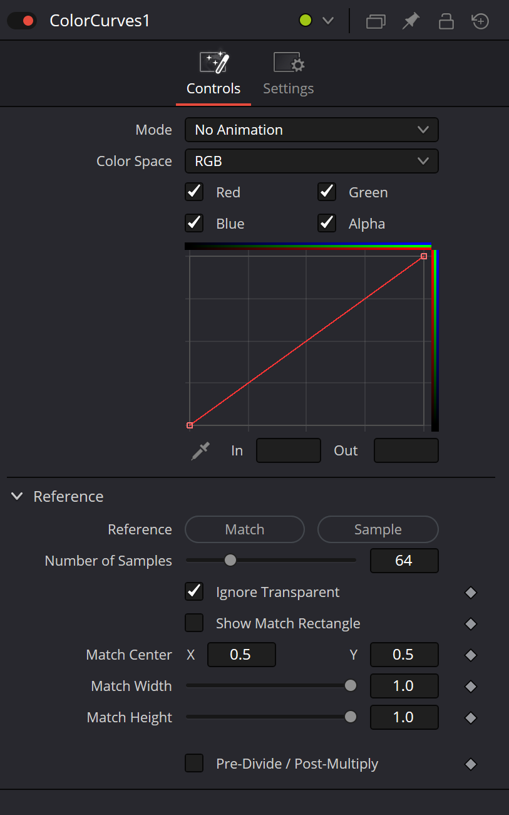The width and height of the screenshot is (509, 815).
Task: Click Match Center keyframe diamond
Action: click(471, 655)
